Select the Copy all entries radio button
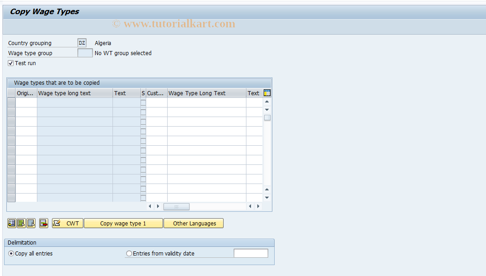 point(11,253)
